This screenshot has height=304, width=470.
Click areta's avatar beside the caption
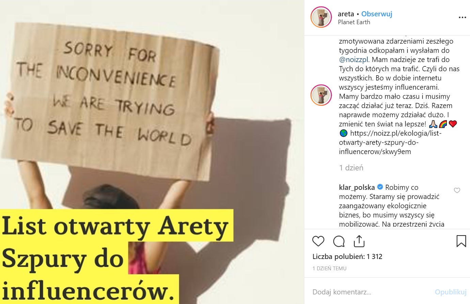point(321,95)
